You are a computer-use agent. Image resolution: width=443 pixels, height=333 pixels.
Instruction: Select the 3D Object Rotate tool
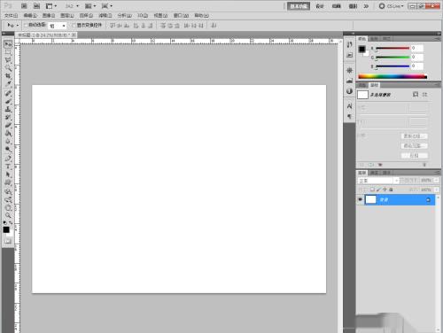point(8,191)
